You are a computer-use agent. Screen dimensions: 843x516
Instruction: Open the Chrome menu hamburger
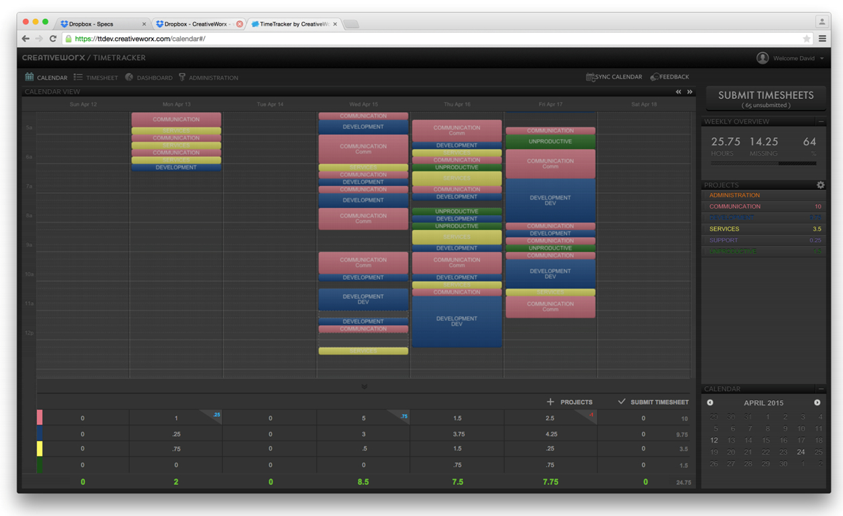click(x=822, y=39)
